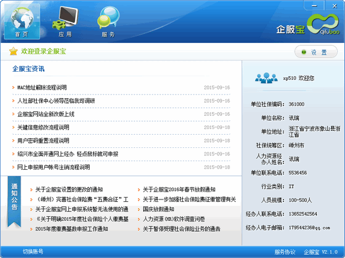Open the 首页 home globe icon
The width and height of the screenshot is (345, 258).
tap(22, 21)
